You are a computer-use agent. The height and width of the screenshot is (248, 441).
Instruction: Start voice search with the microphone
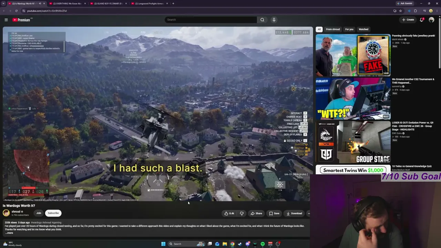[x=274, y=20]
